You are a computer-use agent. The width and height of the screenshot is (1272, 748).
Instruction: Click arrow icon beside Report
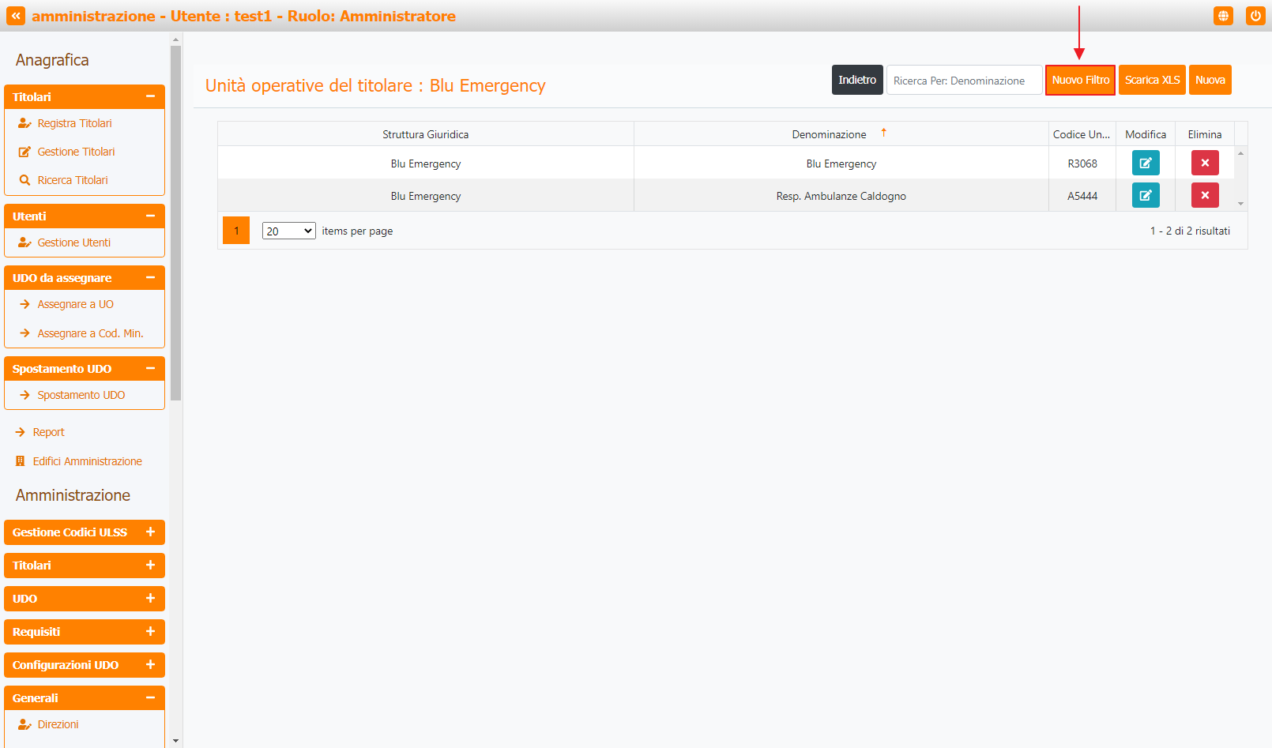(x=21, y=432)
